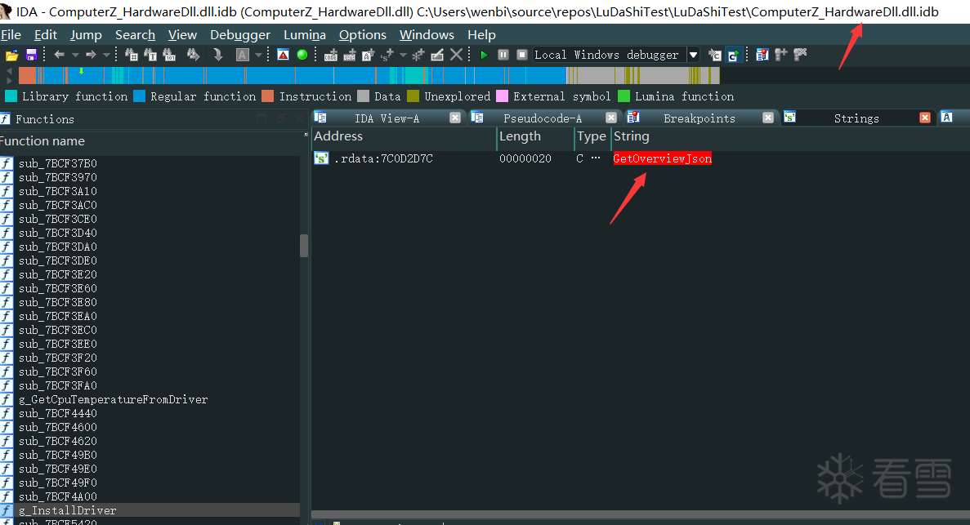Image resolution: width=970 pixels, height=525 pixels.
Task: Click the add breakpoint plus icon
Action: (x=781, y=55)
